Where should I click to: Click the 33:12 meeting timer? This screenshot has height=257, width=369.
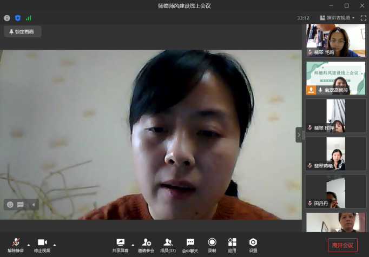pyautogui.click(x=303, y=18)
